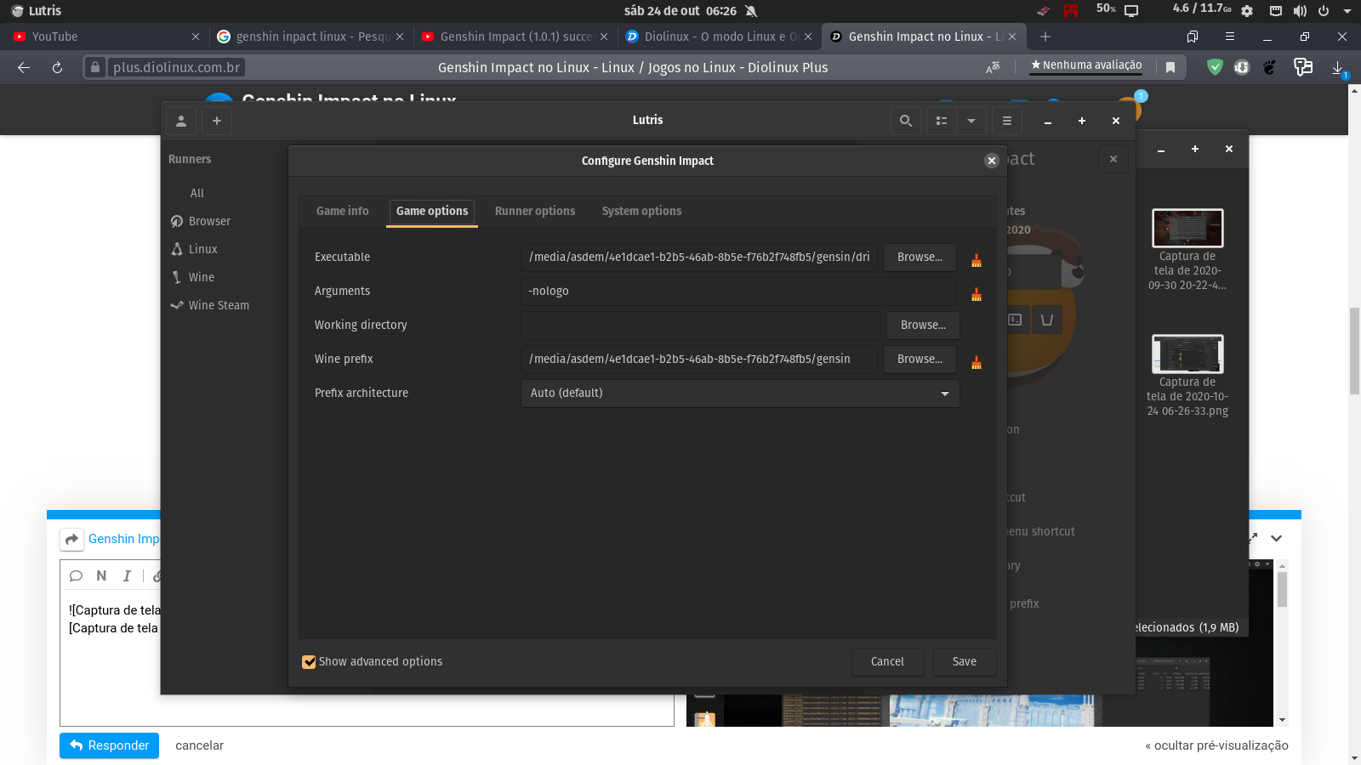Viewport: 1361px width, 765px height.
Task: Reload the browser page
Action: (57, 67)
